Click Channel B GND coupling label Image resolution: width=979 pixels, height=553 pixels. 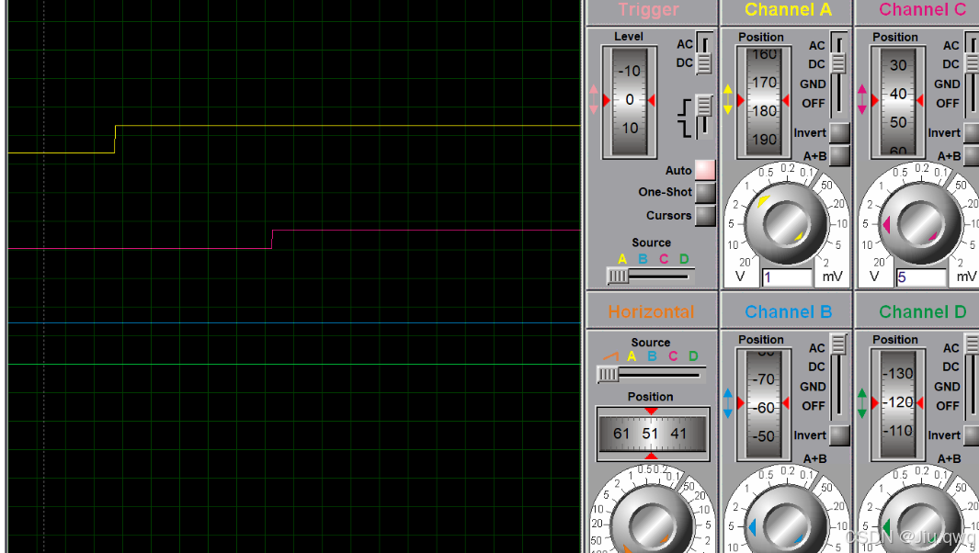point(813,387)
